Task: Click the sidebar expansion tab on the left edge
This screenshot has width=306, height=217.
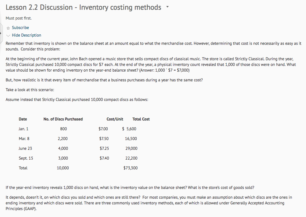Action: (1, 33)
